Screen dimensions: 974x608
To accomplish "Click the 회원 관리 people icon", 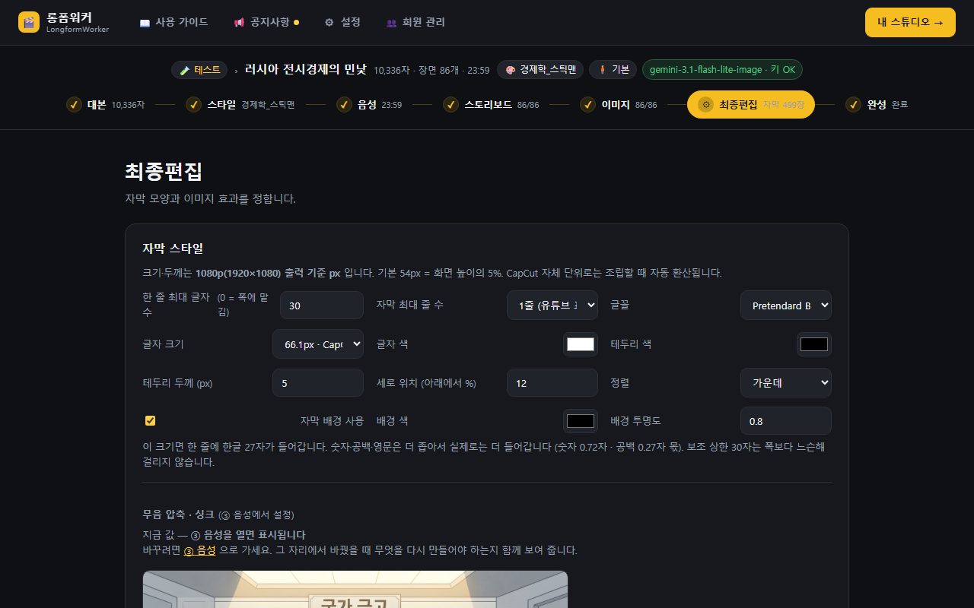I will (391, 23).
